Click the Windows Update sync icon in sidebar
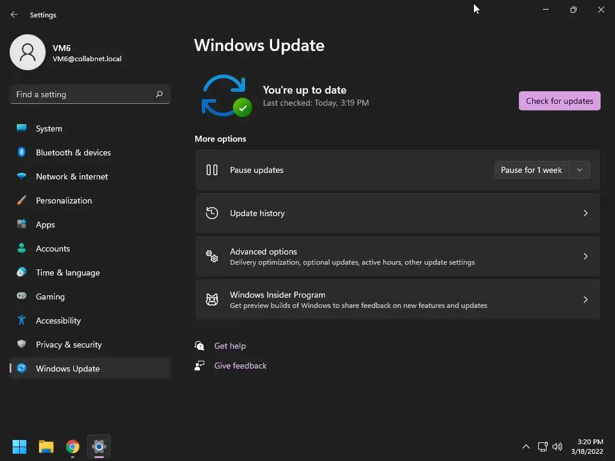 [x=22, y=368]
